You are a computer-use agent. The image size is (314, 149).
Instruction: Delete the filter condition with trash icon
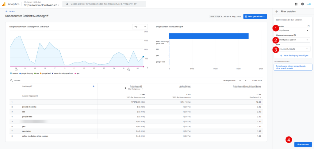(308, 26)
